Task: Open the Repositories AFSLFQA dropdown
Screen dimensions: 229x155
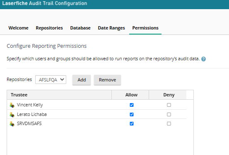Action: (51, 80)
